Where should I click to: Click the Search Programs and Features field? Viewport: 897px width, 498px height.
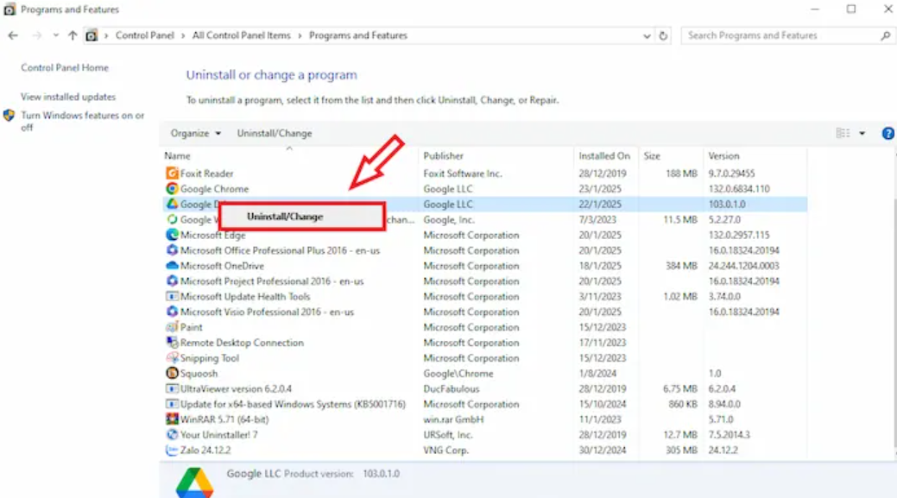(x=780, y=35)
